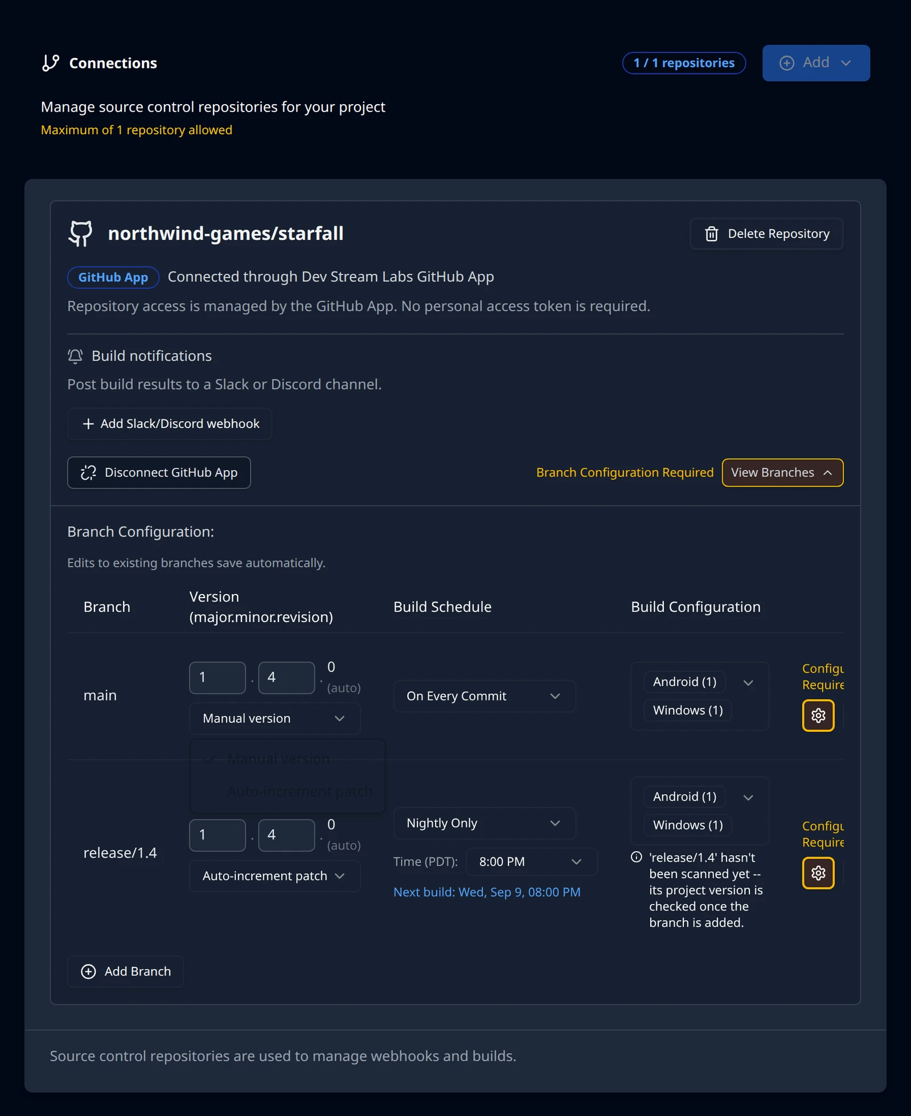Open the Add repository dropdown
The width and height of the screenshot is (911, 1116).
[x=816, y=63]
